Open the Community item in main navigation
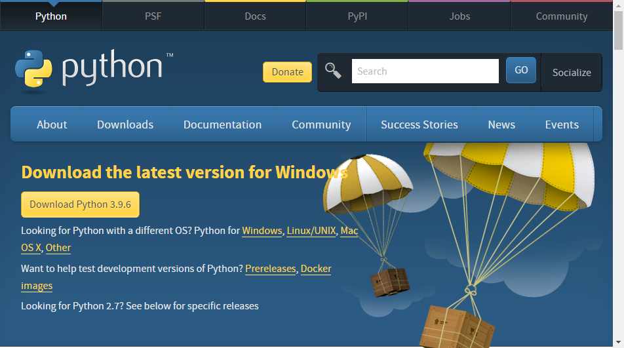Viewport: 624px width, 348px height. (x=321, y=125)
